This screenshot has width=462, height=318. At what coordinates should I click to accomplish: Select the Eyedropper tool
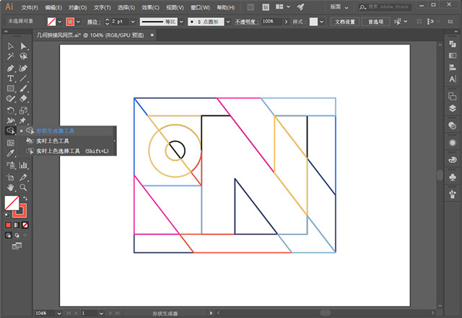11,154
